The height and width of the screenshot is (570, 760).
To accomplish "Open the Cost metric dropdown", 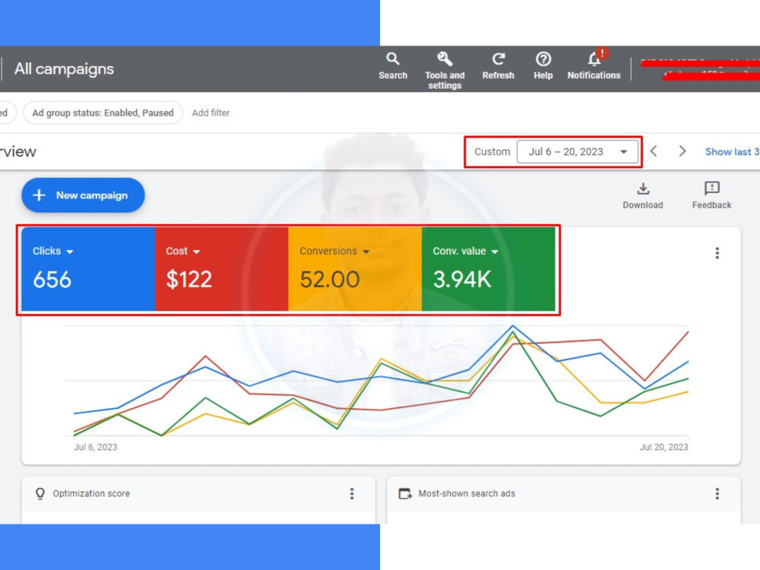I will click(x=182, y=251).
